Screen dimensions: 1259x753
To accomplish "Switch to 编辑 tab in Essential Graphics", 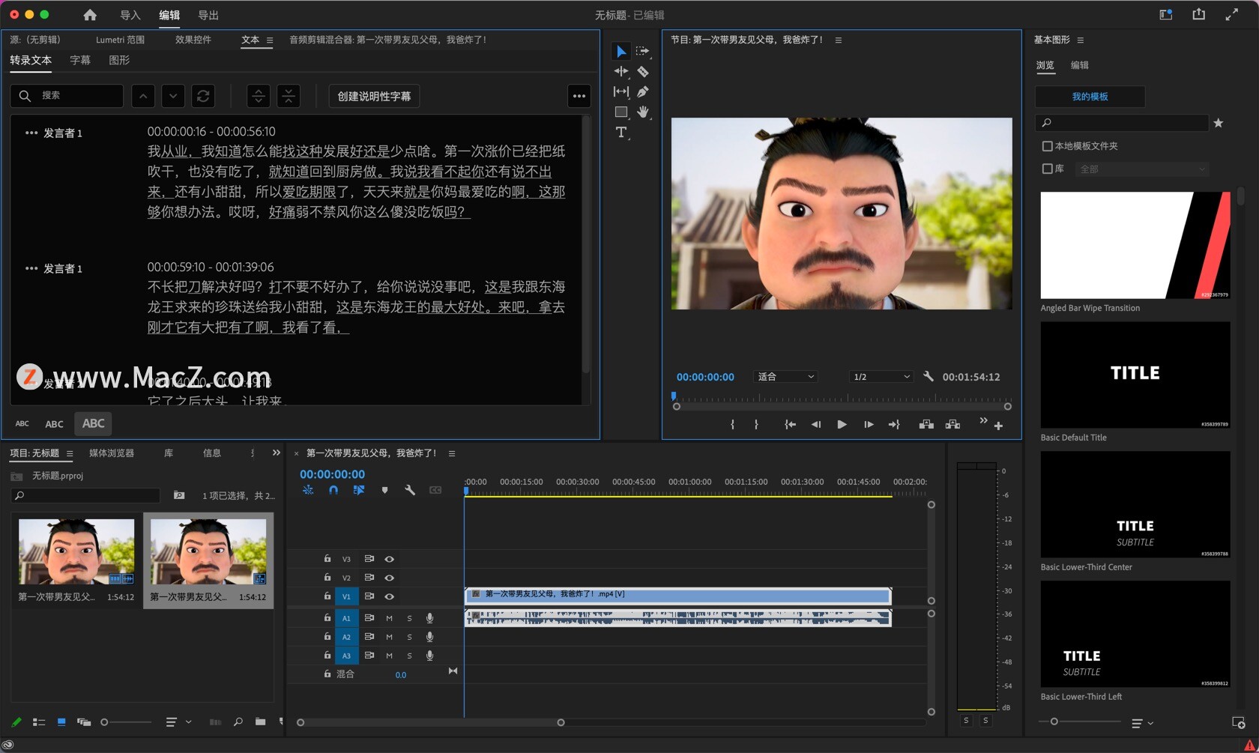I will tap(1079, 65).
